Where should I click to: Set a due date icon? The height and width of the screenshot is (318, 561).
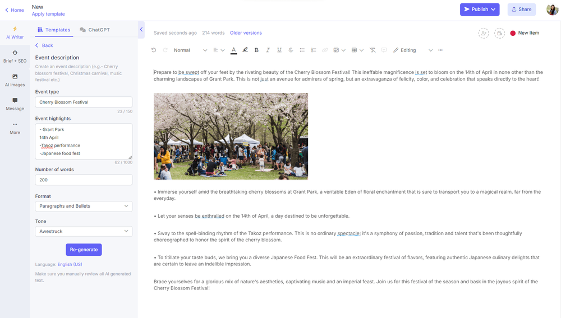(x=499, y=33)
